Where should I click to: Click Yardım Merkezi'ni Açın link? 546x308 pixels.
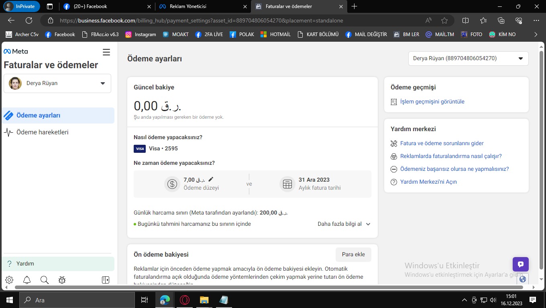(428, 182)
